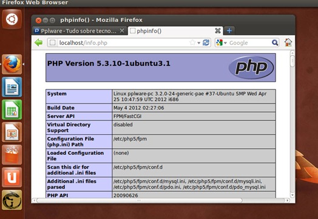Viewport: 318px width, 219px height.
Task: Click the PHP Version 5.3.10-1ubuntu3.1 heading
Action: point(109,64)
